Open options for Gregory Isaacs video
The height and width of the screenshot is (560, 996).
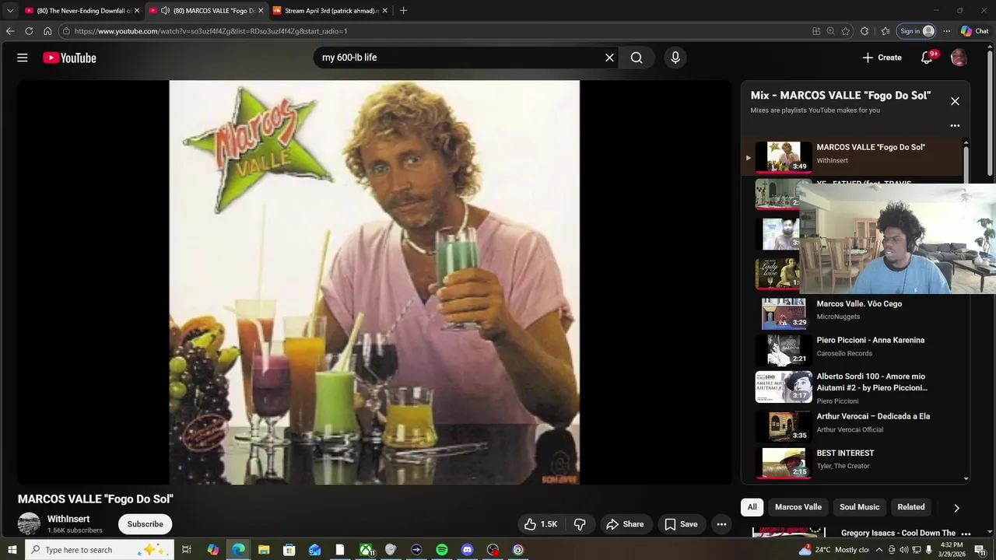(x=966, y=534)
